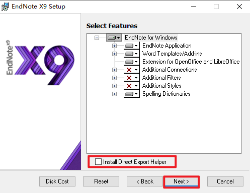Select the EndNote for Windows label
250x193 pixels.
pos(151,38)
